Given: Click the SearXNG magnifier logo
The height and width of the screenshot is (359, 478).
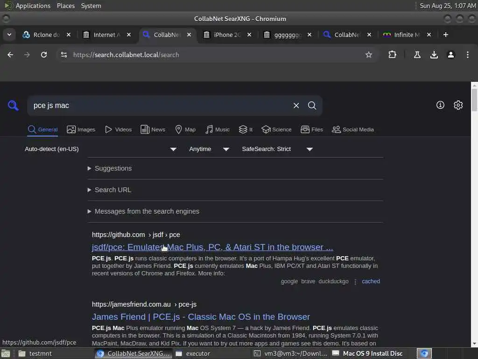Looking at the screenshot, I should pyautogui.click(x=13, y=105).
